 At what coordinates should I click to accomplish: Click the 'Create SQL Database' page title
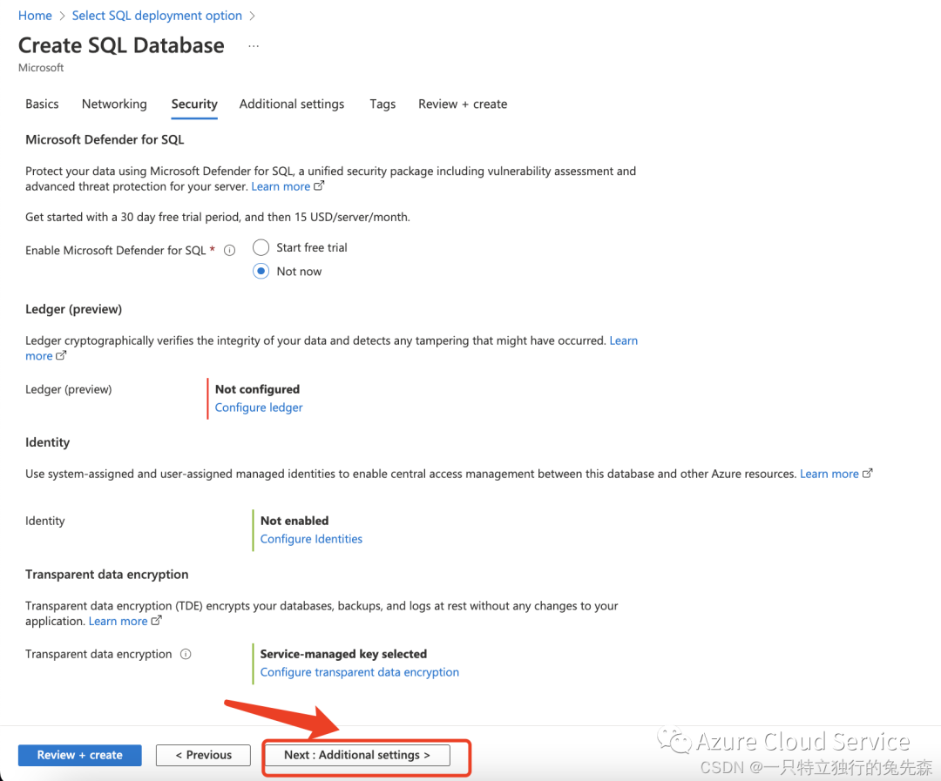coord(121,45)
